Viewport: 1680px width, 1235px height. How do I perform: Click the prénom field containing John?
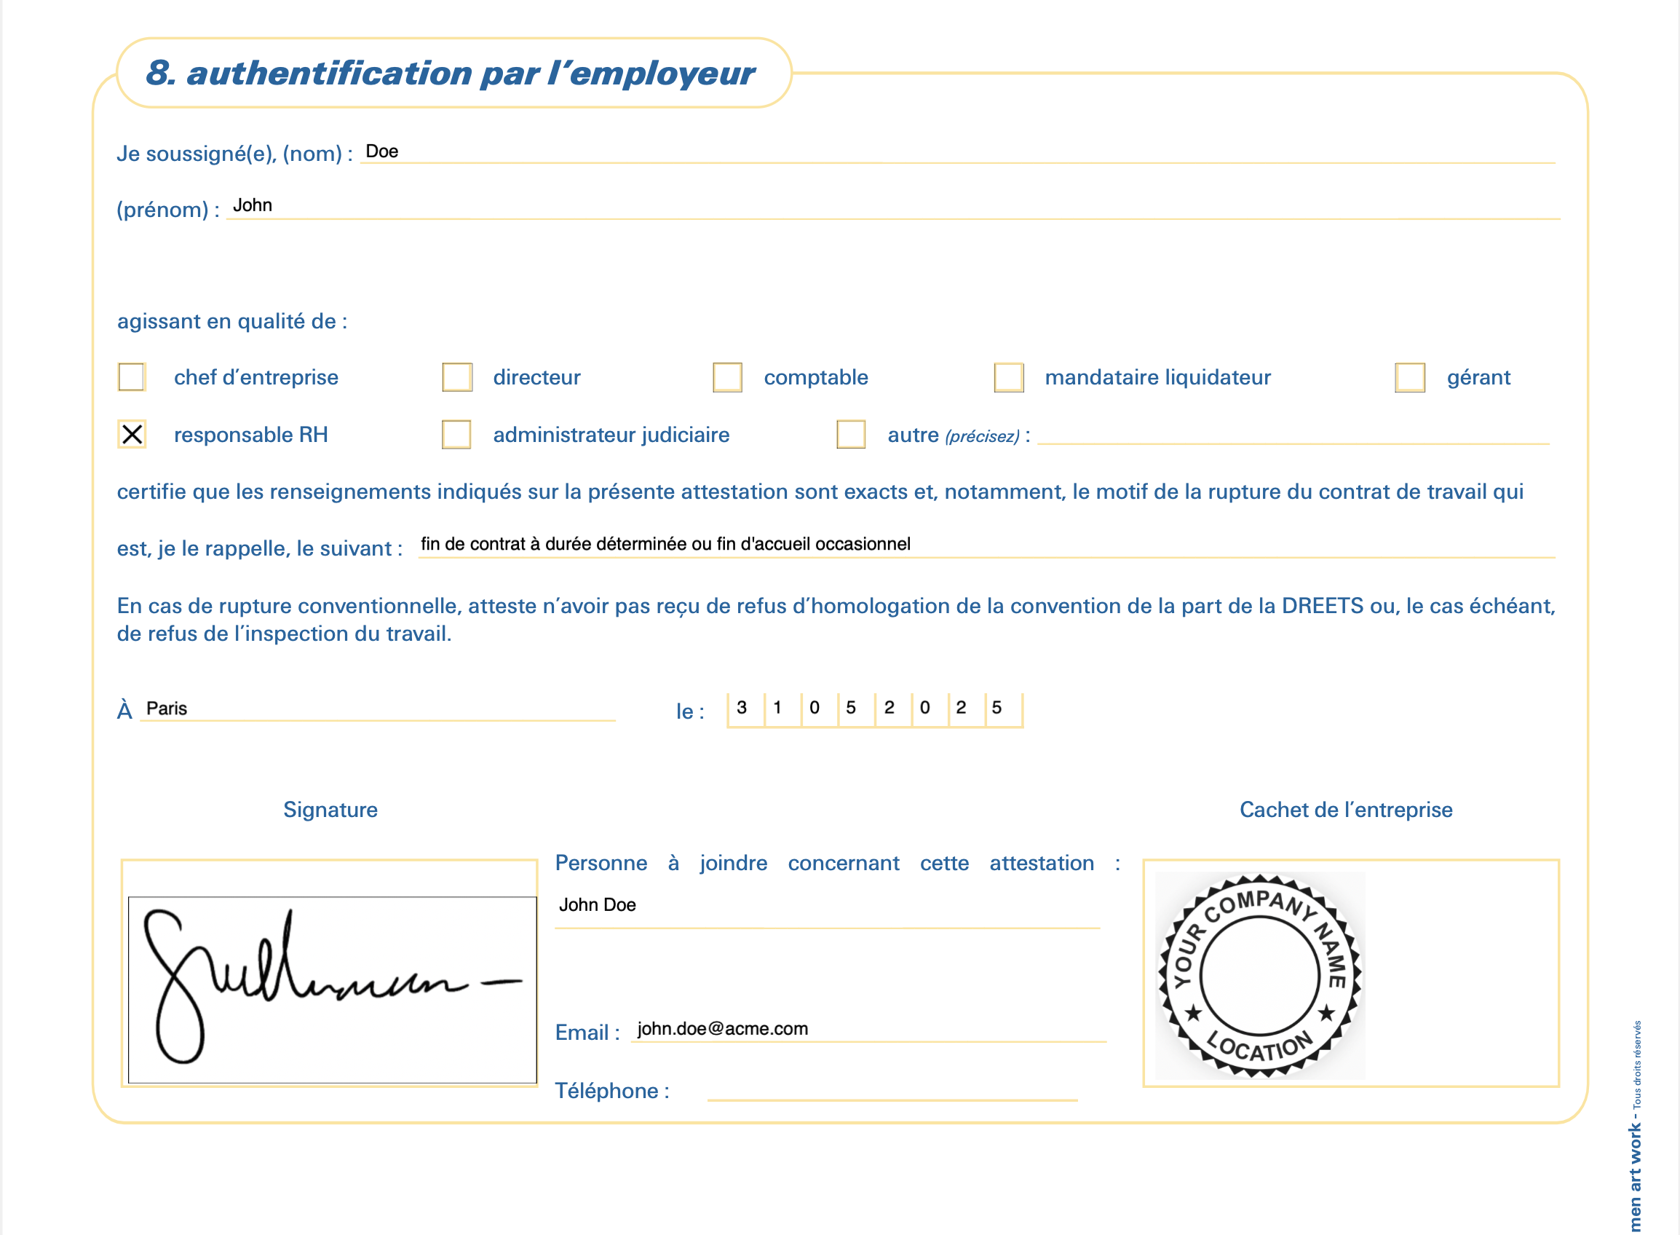893,206
